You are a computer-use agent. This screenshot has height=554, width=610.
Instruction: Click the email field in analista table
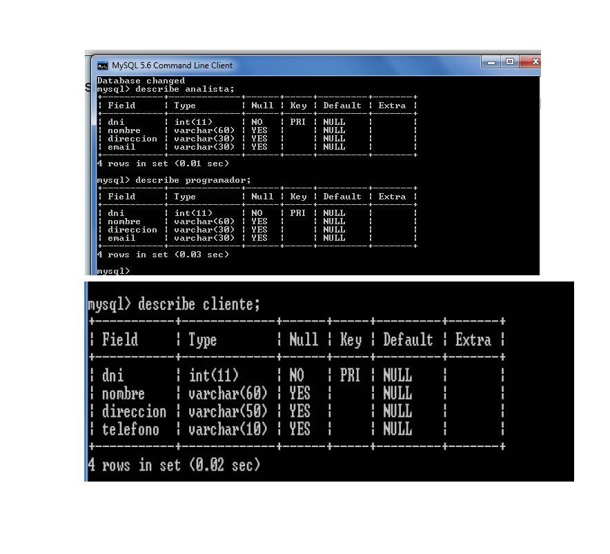tap(121, 147)
